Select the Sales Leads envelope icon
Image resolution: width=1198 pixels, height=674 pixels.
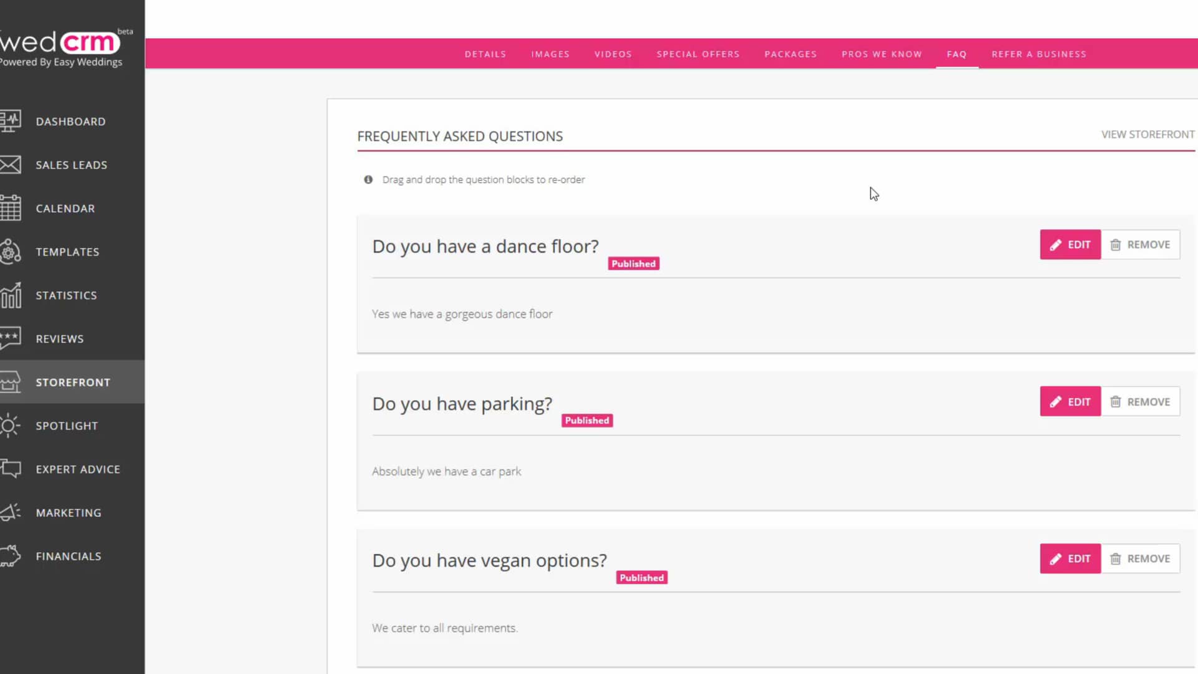pos(12,165)
